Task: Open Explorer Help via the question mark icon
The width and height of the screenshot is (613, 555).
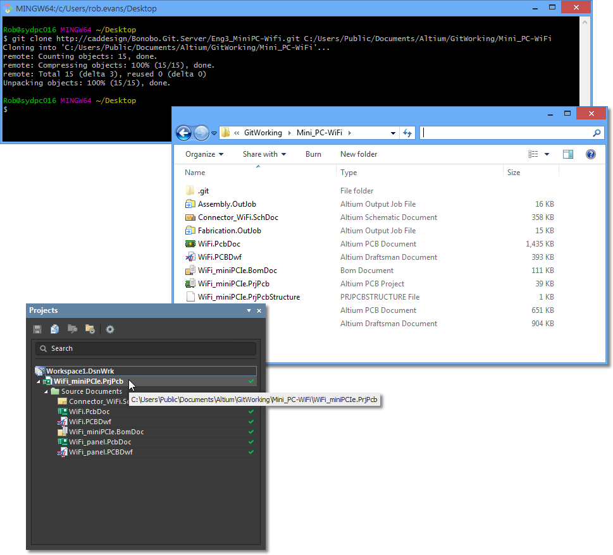Action: click(590, 154)
